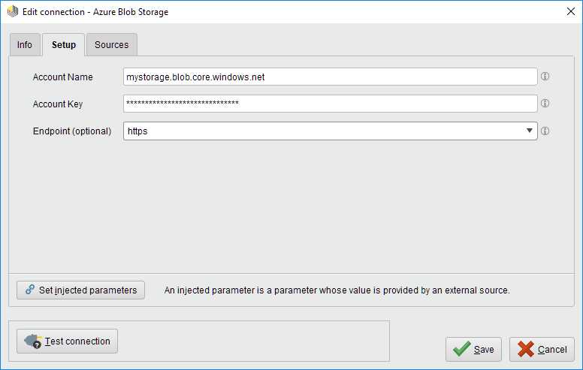Click the chain link icon for injected parameters
The width and height of the screenshot is (583, 370).
(30, 290)
